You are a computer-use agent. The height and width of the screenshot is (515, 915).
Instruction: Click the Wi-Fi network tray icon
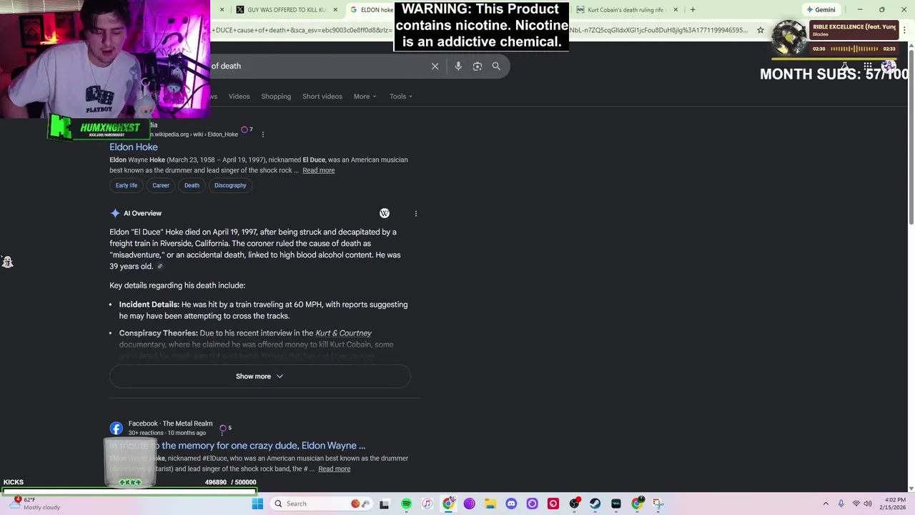click(856, 504)
